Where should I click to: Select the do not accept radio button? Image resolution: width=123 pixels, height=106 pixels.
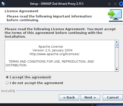click(7, 83)
